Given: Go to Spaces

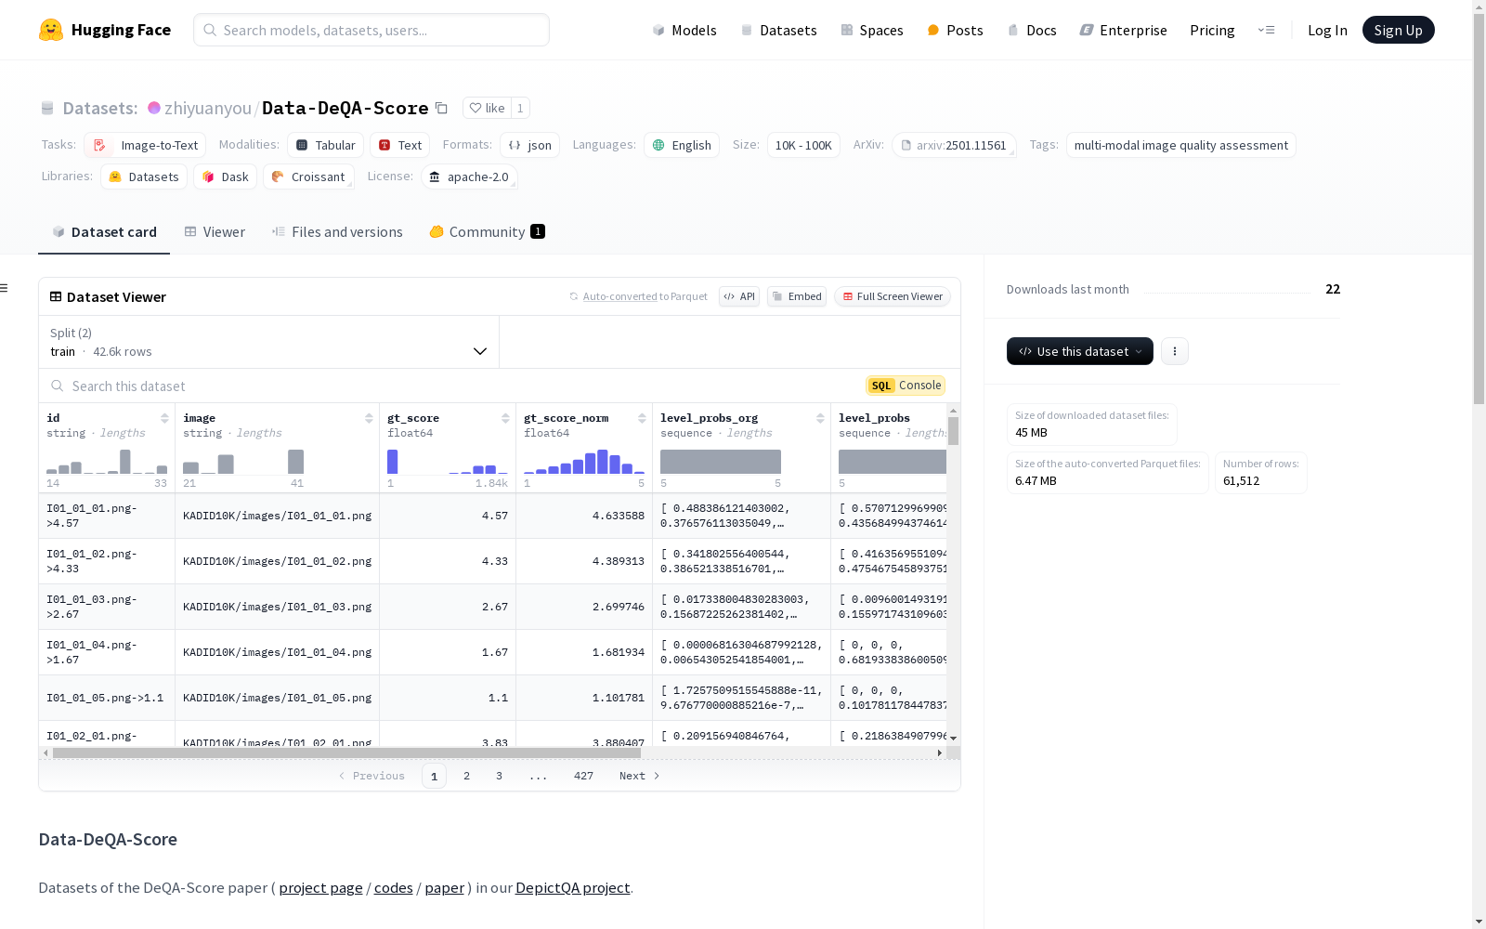Looking at the screenshot, I should point(872,30).
